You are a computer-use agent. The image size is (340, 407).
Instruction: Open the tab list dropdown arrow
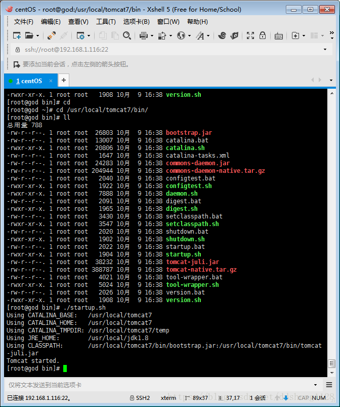331,80
